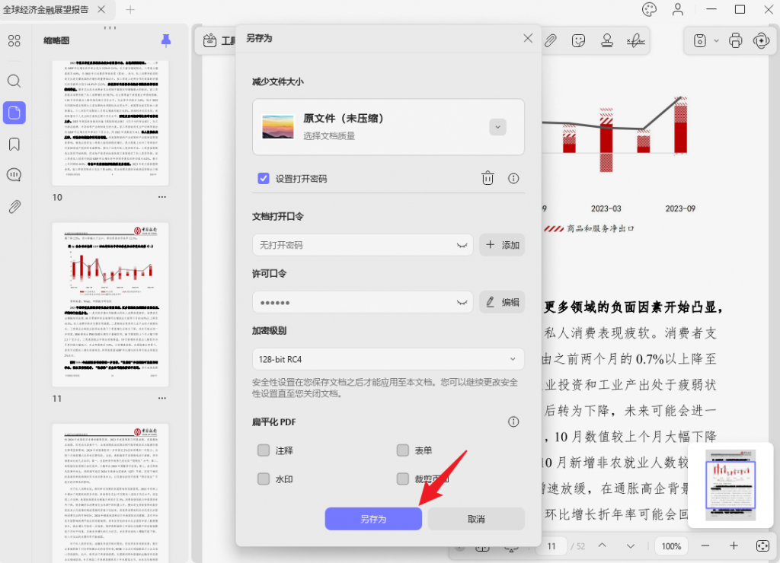Viewport: 780px width, 563px height.
Task: Click the permission password field
Action: (x=363, y=302)
